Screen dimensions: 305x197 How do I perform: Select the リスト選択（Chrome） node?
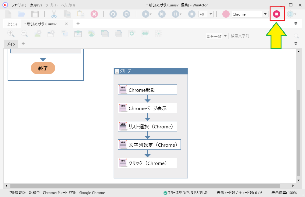[x=147, y=126]
